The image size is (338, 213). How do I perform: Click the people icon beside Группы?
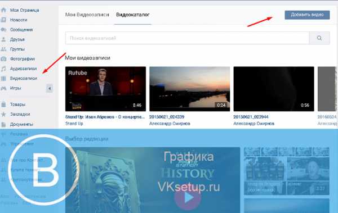click(3, 49)
